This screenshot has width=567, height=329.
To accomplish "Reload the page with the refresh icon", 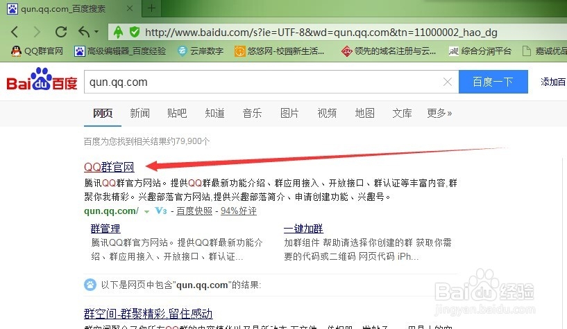I will tap(61, 32).
